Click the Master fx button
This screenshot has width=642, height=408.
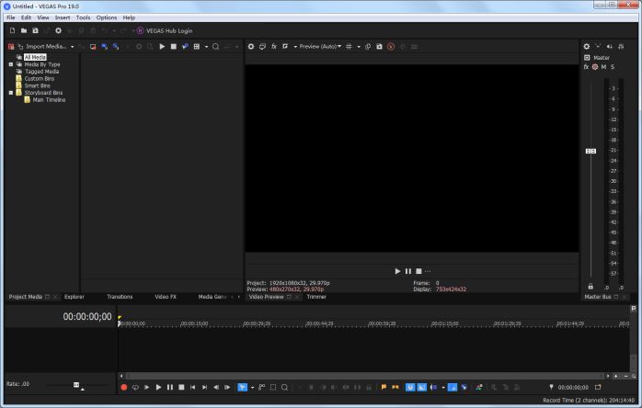pos(586,67)
